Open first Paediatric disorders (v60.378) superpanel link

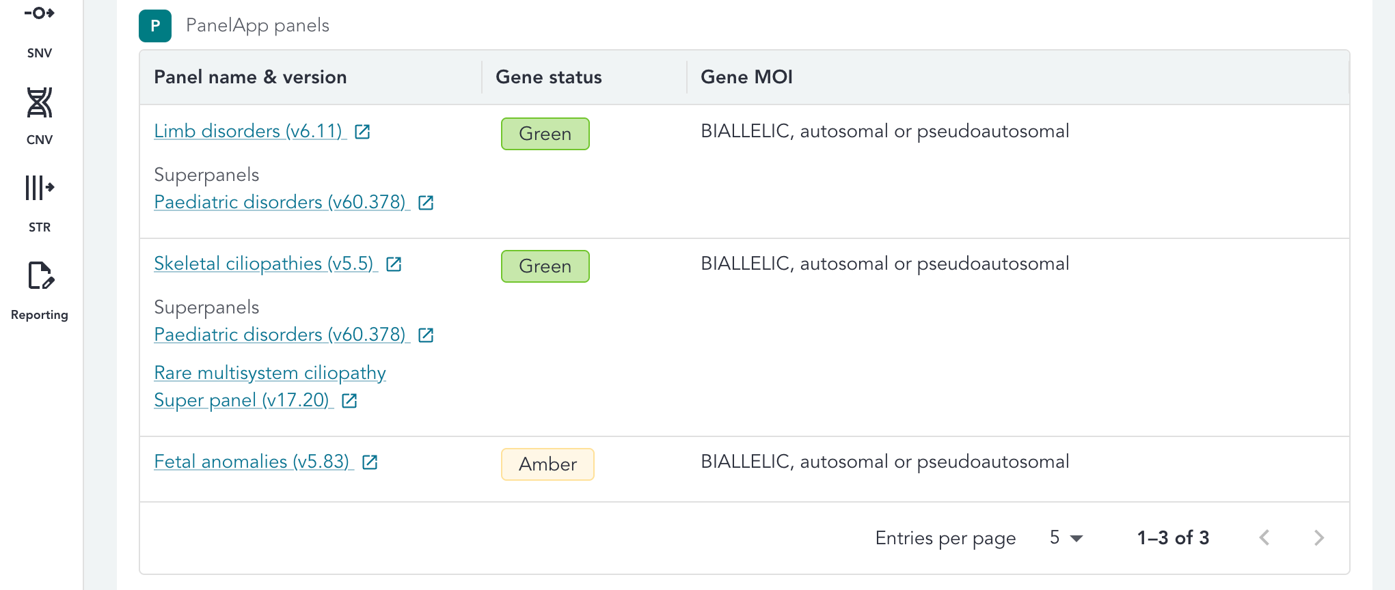[x=280, y=202]
